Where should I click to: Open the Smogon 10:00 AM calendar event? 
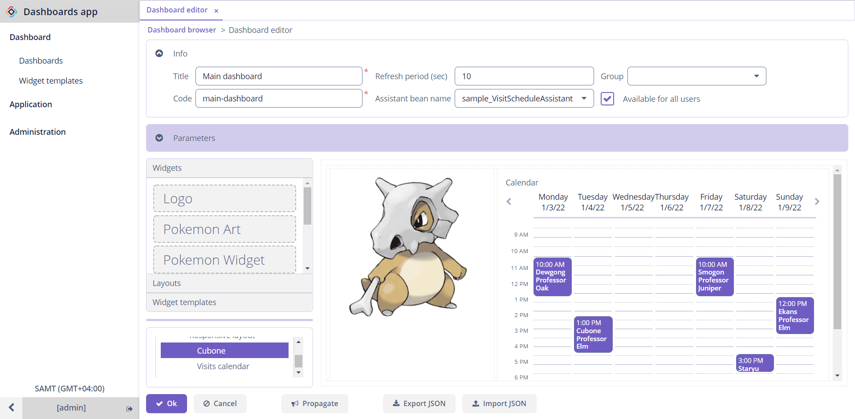[x=715, y=276]
